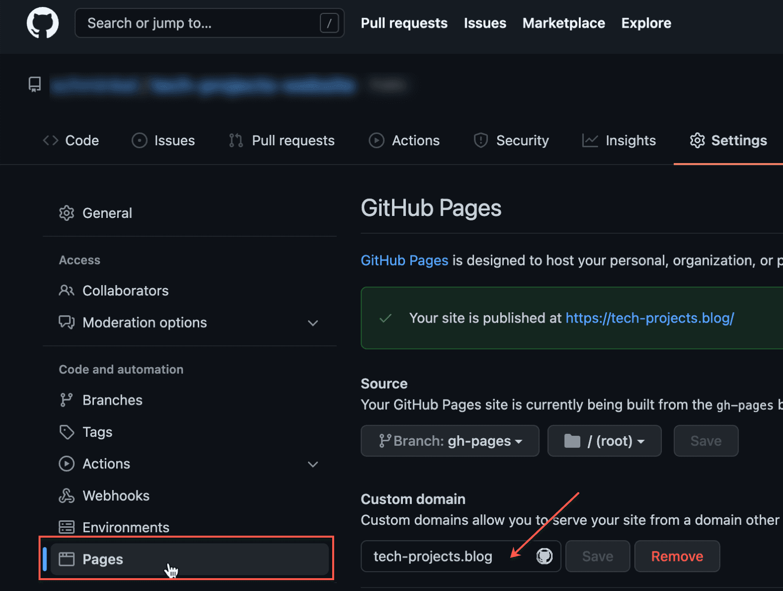Click the people icon beside Collaborators
Image resolution: width=783 pixels, height=591 pixels.
67,291
